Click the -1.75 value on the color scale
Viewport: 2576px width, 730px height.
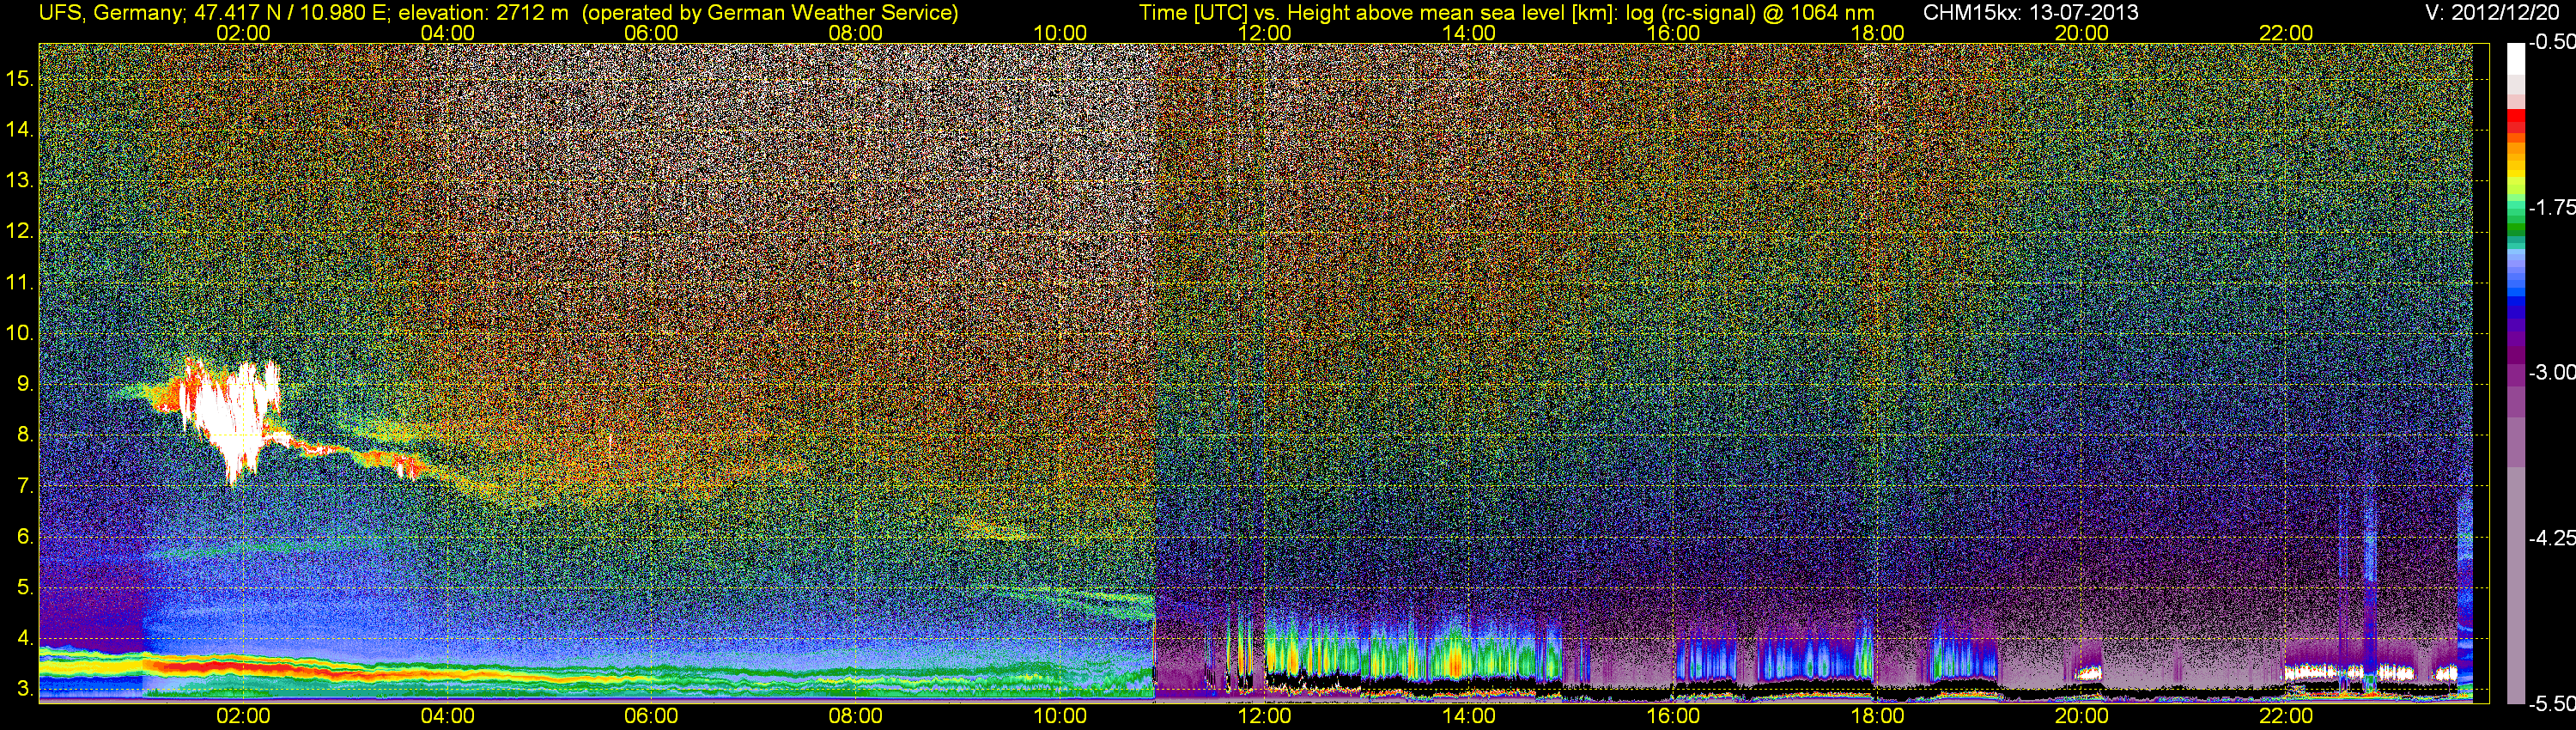[2552, 207]
